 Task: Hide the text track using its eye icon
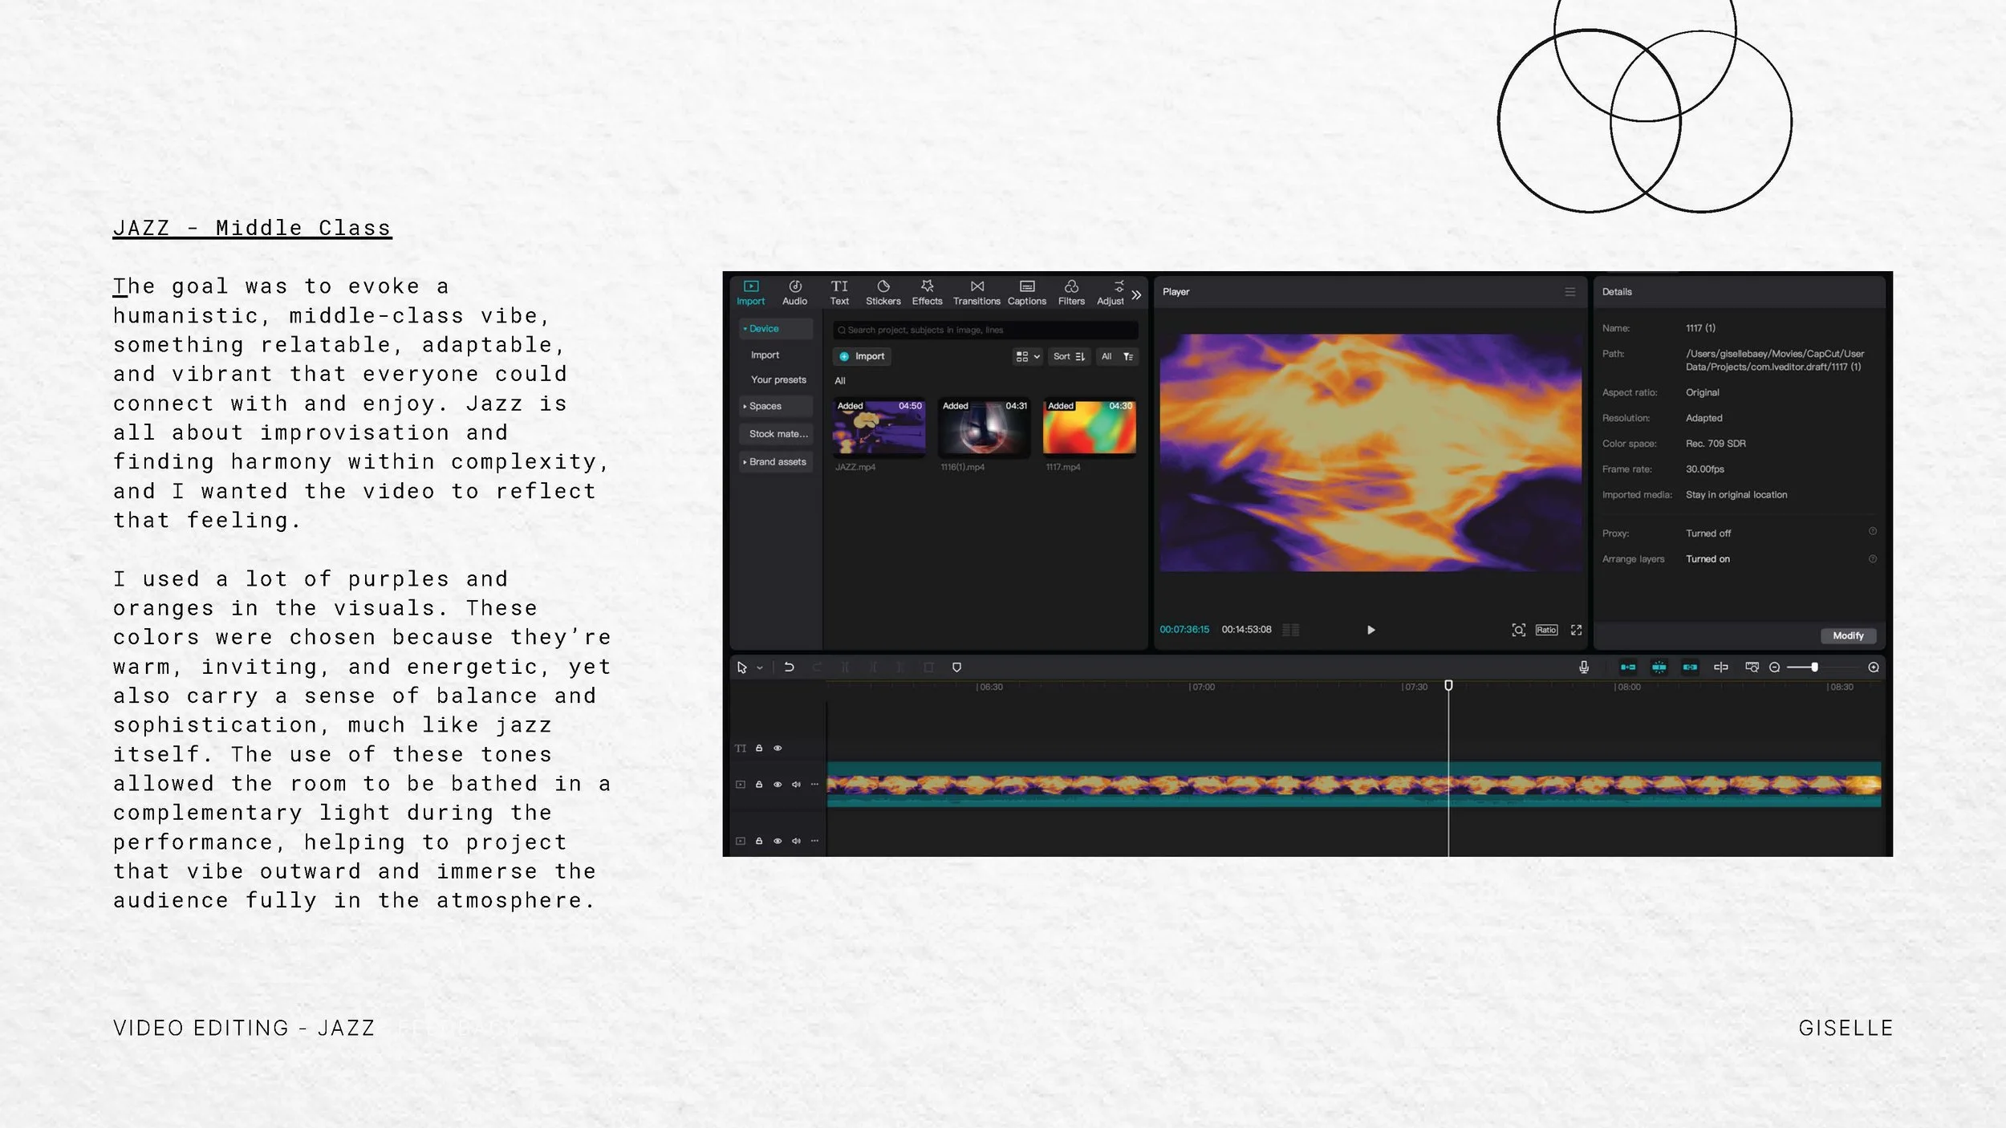pos(777,748)
